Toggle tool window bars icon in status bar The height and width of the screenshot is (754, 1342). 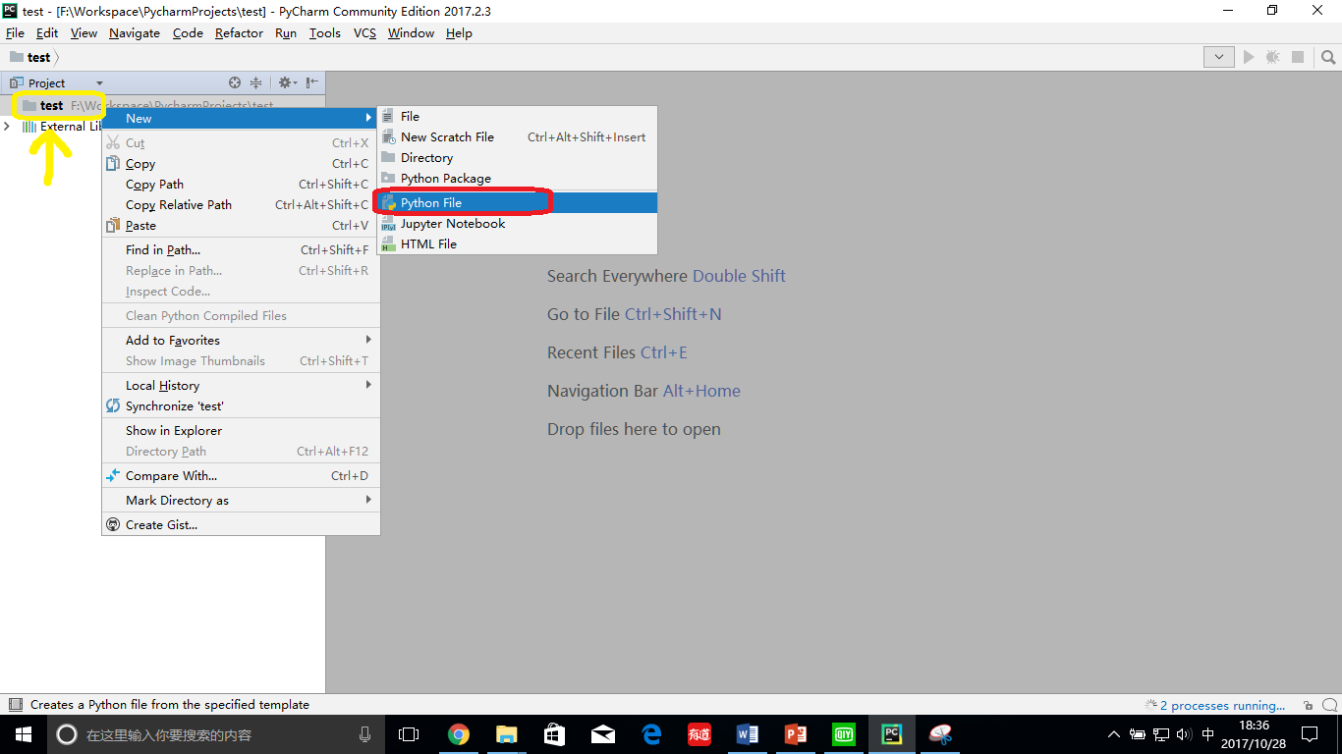pyautogui.click(x=15, y=705)
